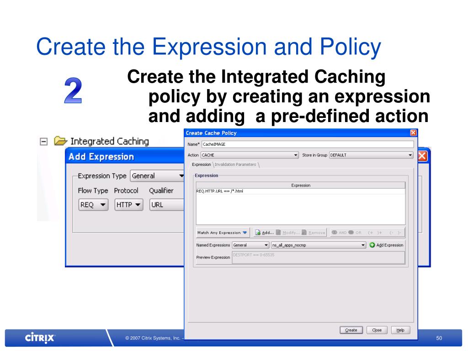Click the green Add Expression button
468x351 pixels.
pos(387,245)
